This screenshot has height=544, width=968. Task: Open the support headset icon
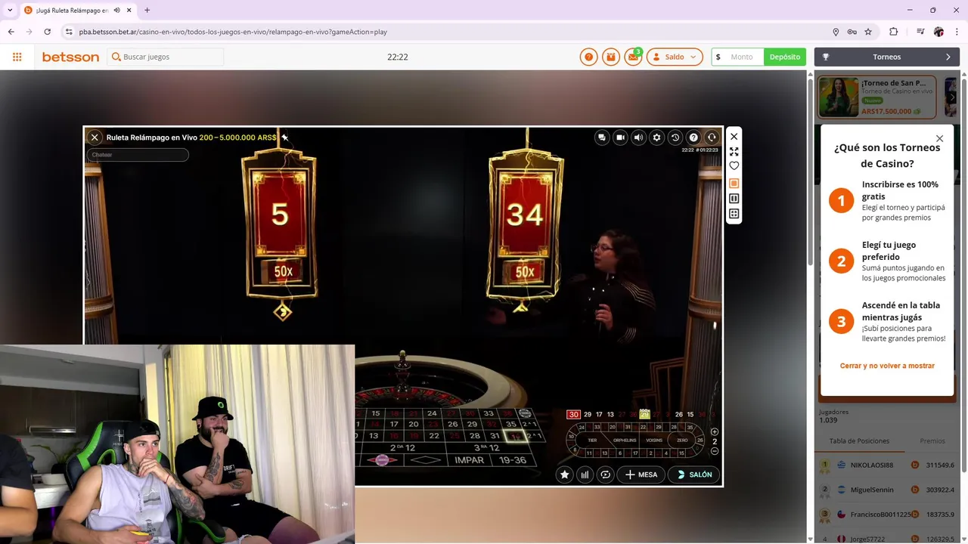coord(712,138)
